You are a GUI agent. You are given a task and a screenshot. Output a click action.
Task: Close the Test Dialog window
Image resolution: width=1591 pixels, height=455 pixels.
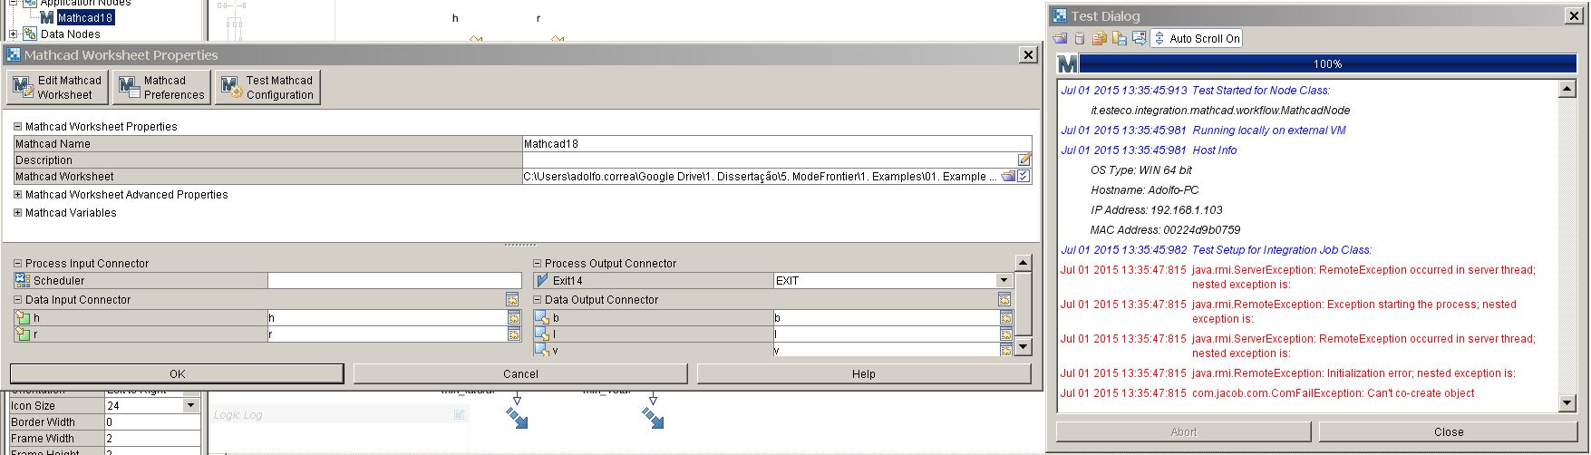[x=1573, y=15]
